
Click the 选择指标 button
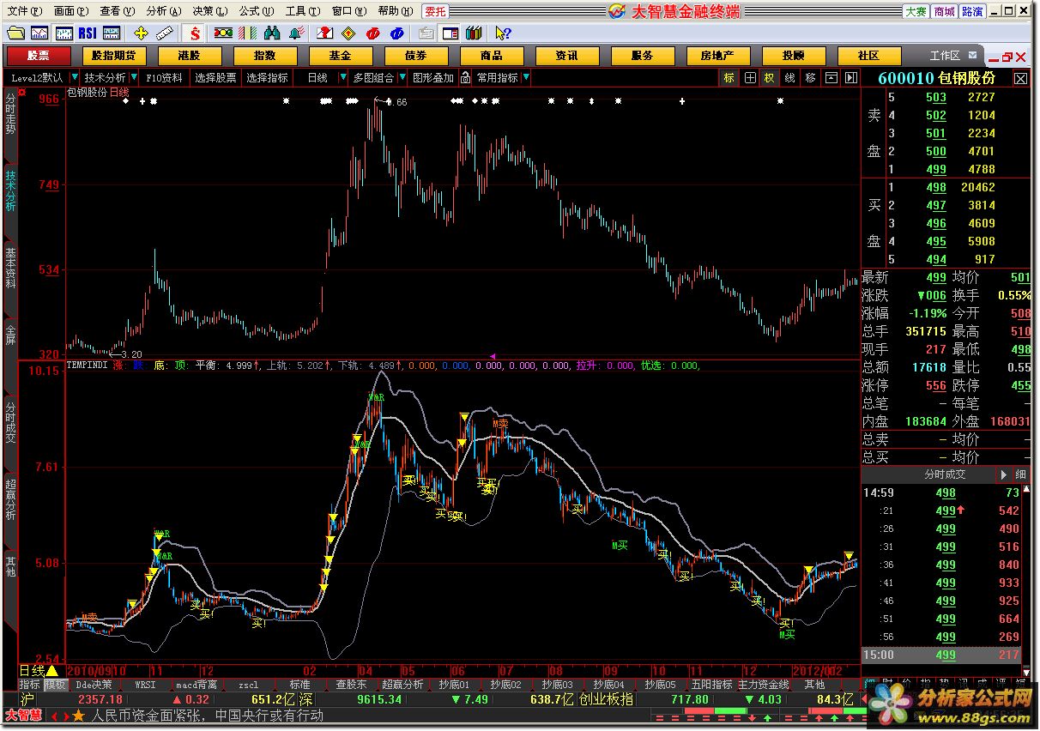(267, 77)
